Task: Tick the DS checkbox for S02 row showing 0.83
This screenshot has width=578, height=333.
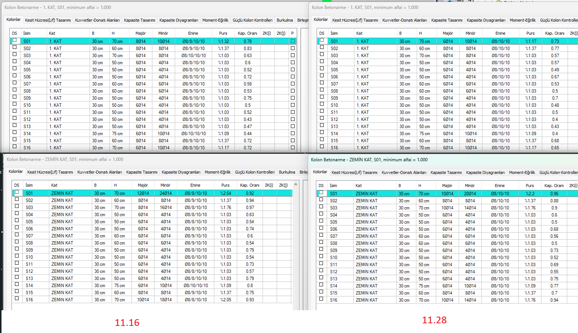Action: [x=15, y=47]
